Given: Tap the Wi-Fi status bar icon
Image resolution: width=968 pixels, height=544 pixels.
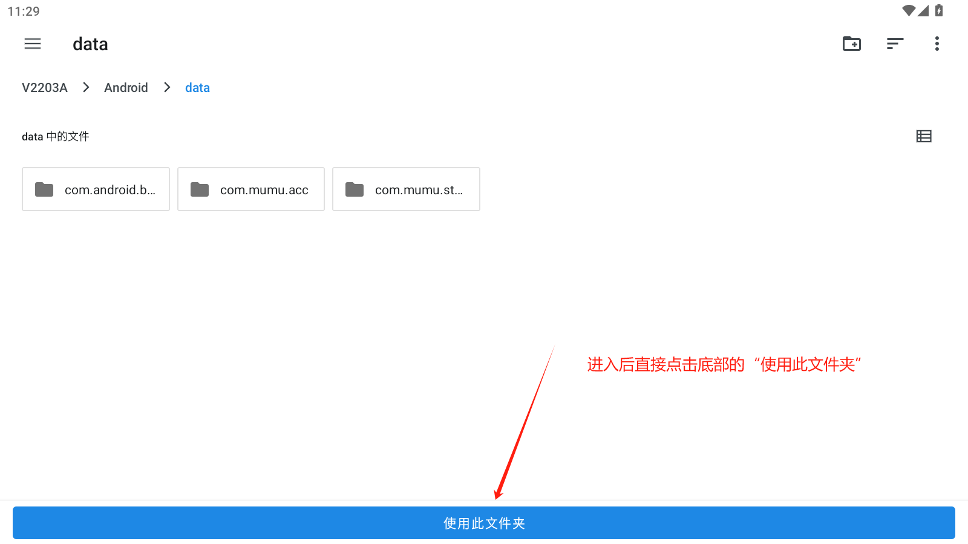Looking at the screenshot, I should tap(908, 11).
